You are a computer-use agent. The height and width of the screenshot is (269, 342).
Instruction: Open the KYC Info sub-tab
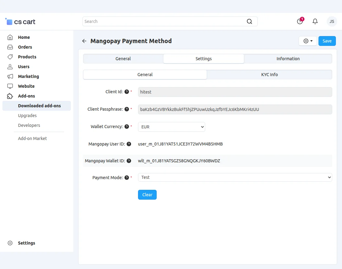coord(269,75)
